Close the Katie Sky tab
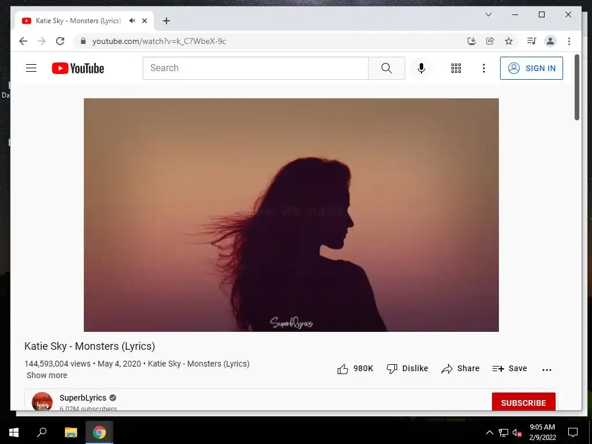The image size is (592, 444). click(x=144, y=21)
